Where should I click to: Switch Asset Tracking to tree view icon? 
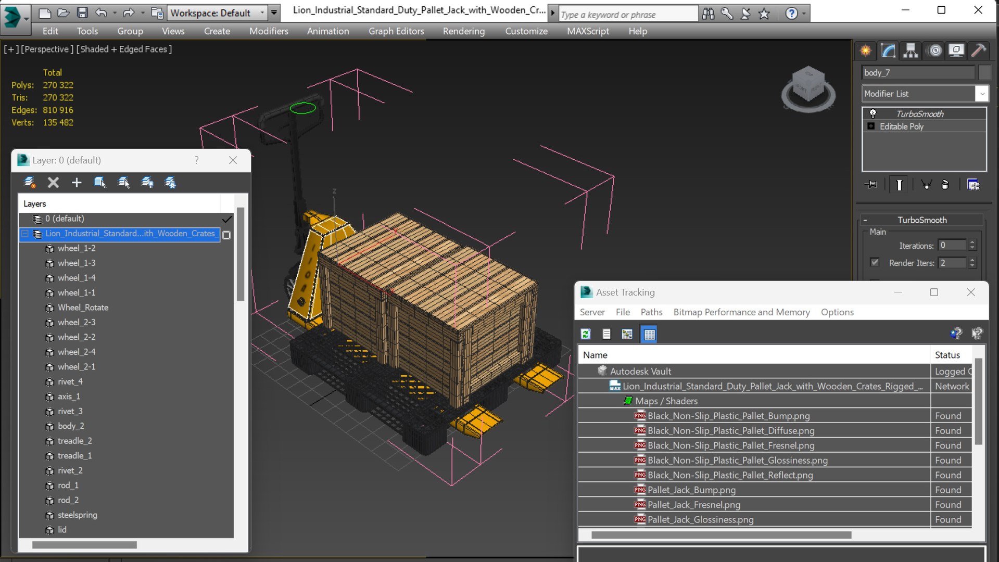(627, 334)
